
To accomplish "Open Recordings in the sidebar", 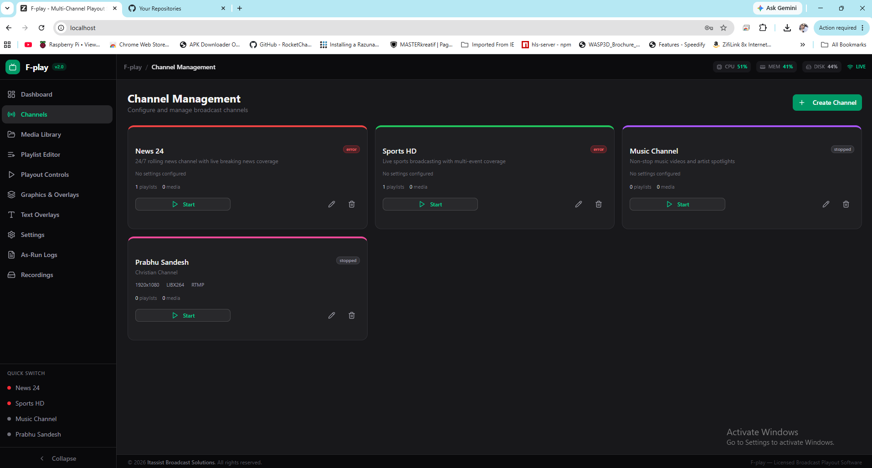I will point(57,275).
